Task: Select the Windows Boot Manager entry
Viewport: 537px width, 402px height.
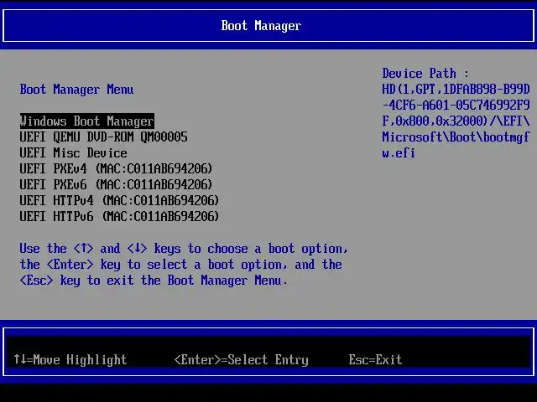Action: [87, 121]
